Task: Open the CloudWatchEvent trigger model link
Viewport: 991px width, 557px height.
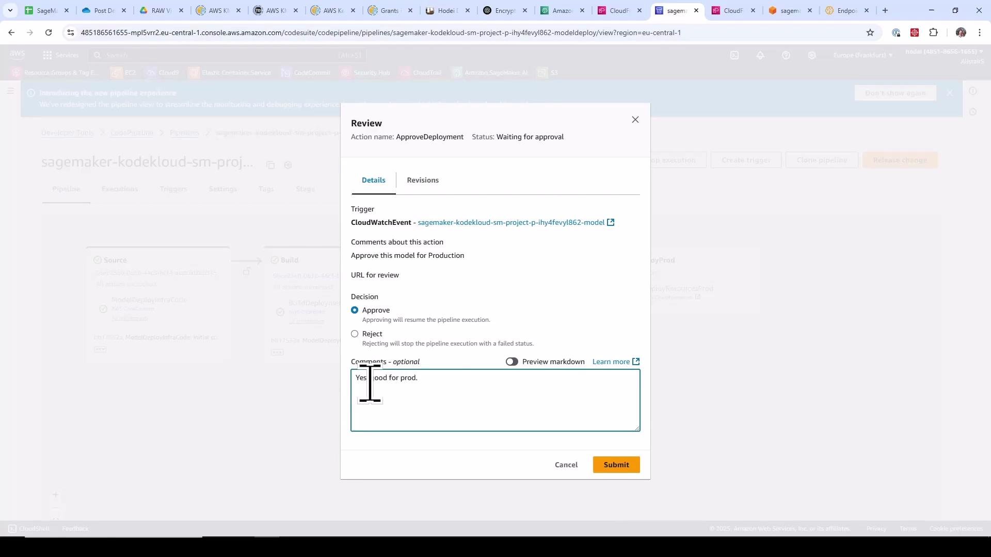Action: pos(511,222)
